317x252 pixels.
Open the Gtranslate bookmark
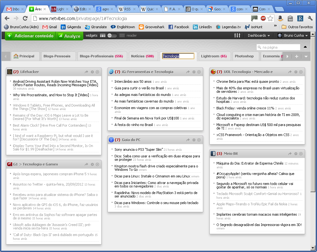tap(96, 27)
